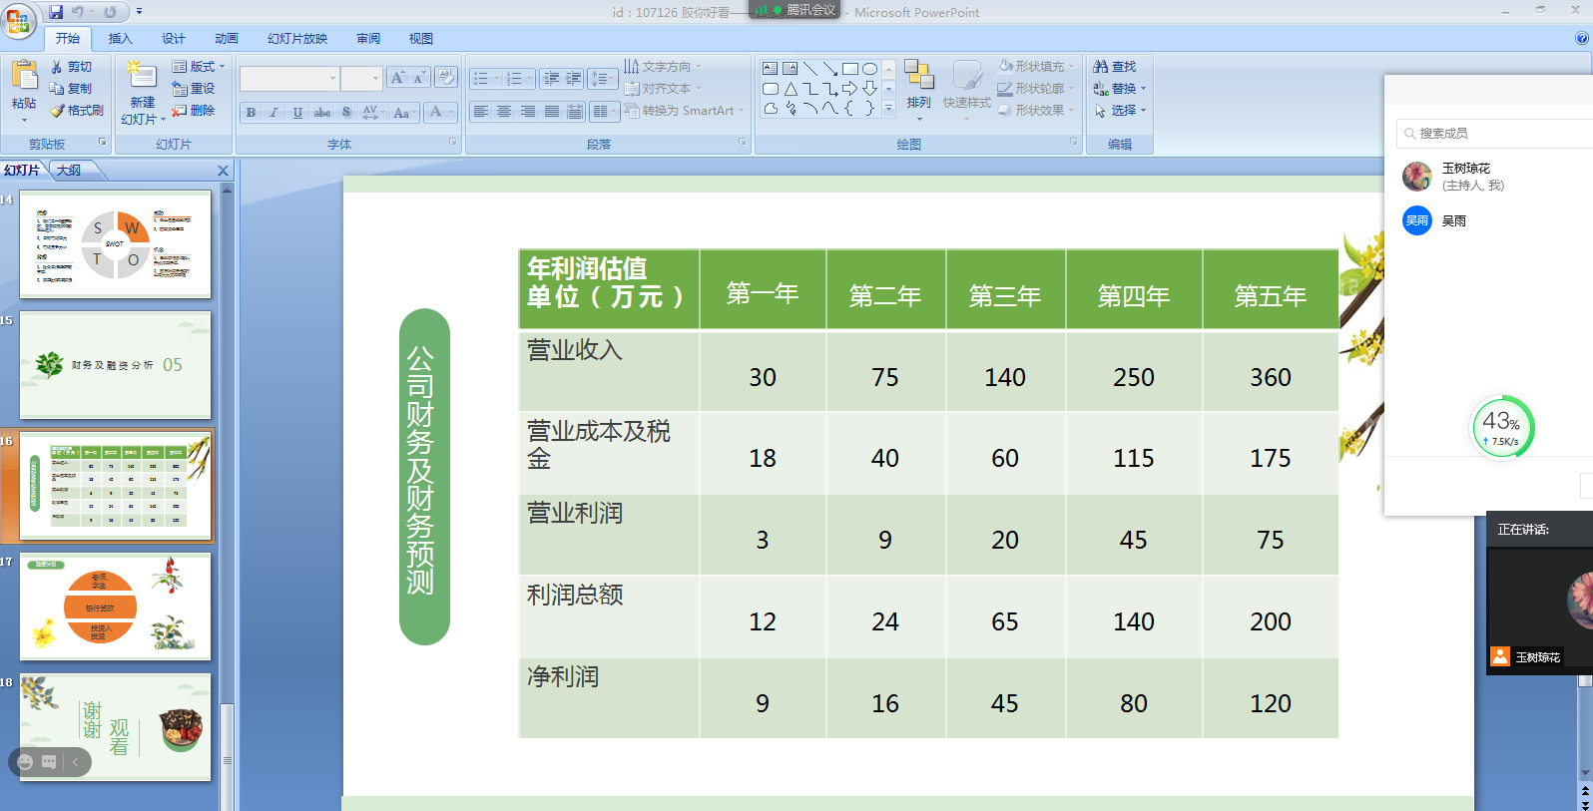Expand the Layout (版式) dropdown
The height and width of the screenshot is (811, 1593).
pos(199,67)
